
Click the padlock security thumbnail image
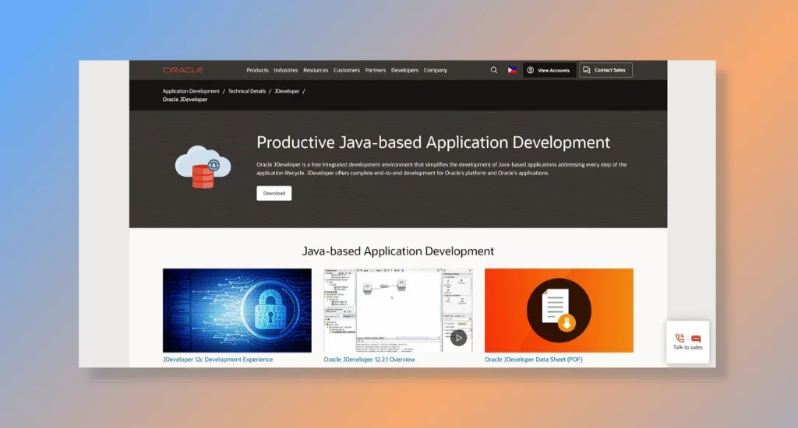tap(237, 310)
